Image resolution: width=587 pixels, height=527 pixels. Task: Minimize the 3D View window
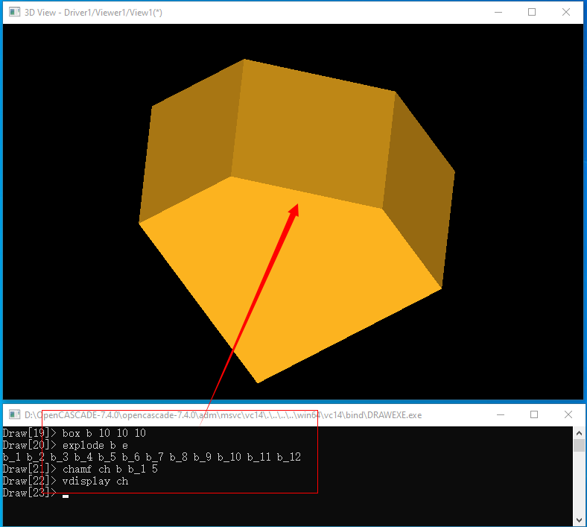498,13
